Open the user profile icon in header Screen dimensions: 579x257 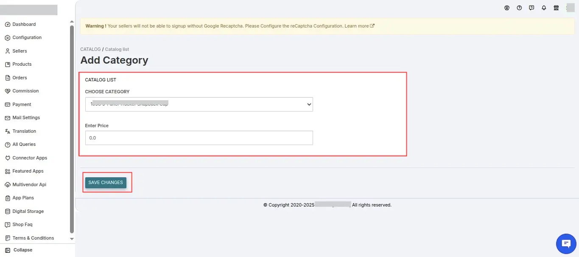pyautogui.click(x=507, y=8)
